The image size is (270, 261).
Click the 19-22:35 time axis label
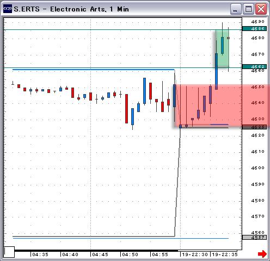tap(225, 254)
